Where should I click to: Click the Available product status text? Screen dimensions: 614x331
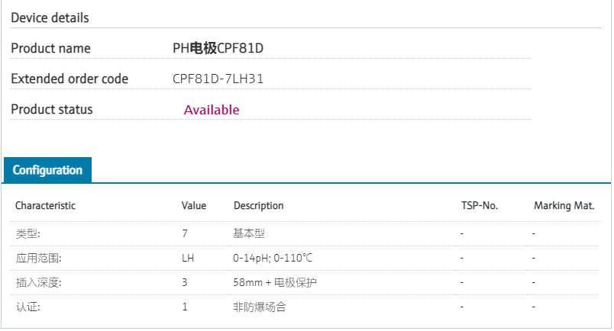click(212, 110)
